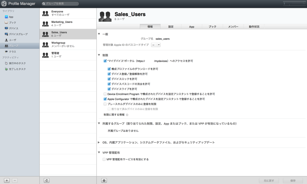Uncheck デバイスワイプを許可
Screen dimensions: 307x184
[109, 89]
